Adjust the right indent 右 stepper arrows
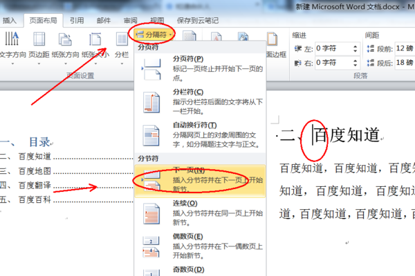 (356, 63)
